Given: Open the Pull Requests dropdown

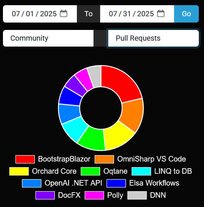Looking at the screenshot, I should click(153, 38).
